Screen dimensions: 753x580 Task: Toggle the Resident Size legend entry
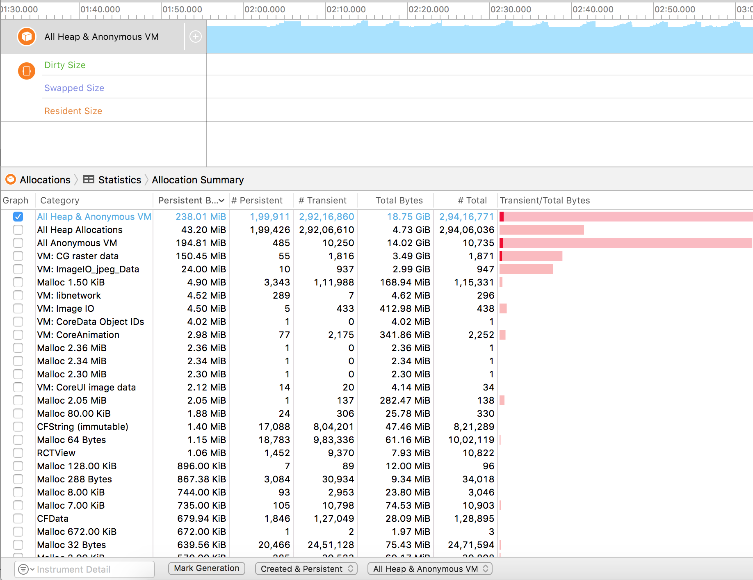pos(73,111)
